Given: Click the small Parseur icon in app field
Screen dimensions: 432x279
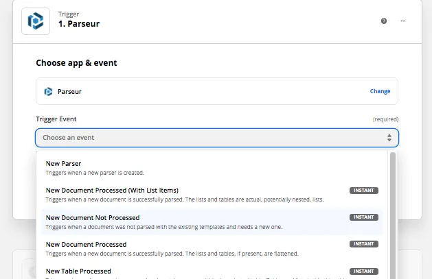Looking at the screenshot, I should click(x=48, y=91).
